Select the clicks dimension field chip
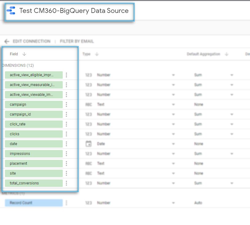The height and width of the screenshot is (225, 250). (34, 134)
